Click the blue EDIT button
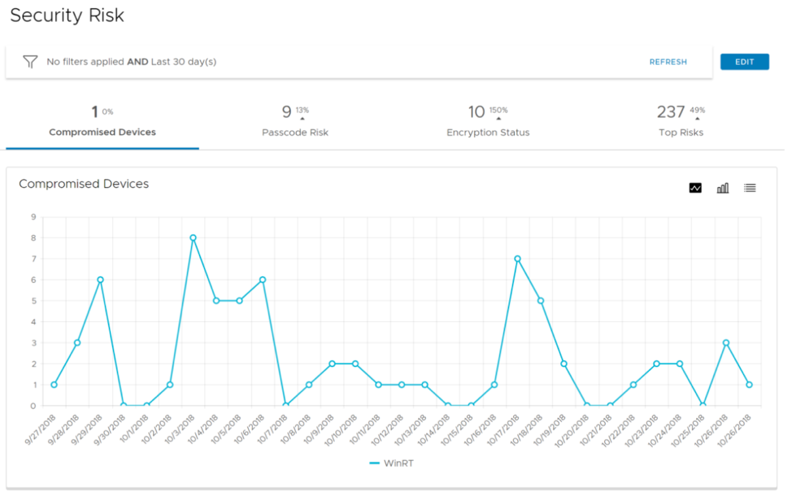The image size is (792, 496). [744, 62]
